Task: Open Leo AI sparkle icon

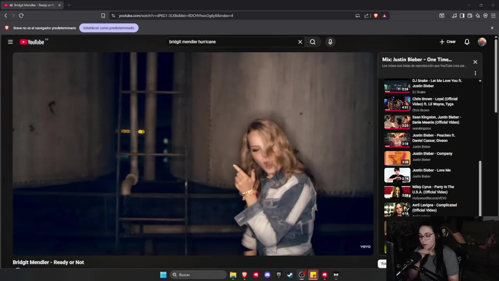Action: coord(478,16)
